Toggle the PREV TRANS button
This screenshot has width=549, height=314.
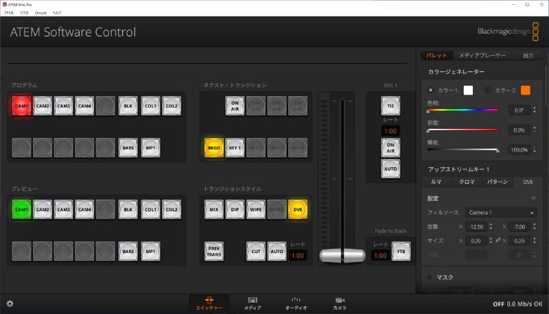coord(214,251)
